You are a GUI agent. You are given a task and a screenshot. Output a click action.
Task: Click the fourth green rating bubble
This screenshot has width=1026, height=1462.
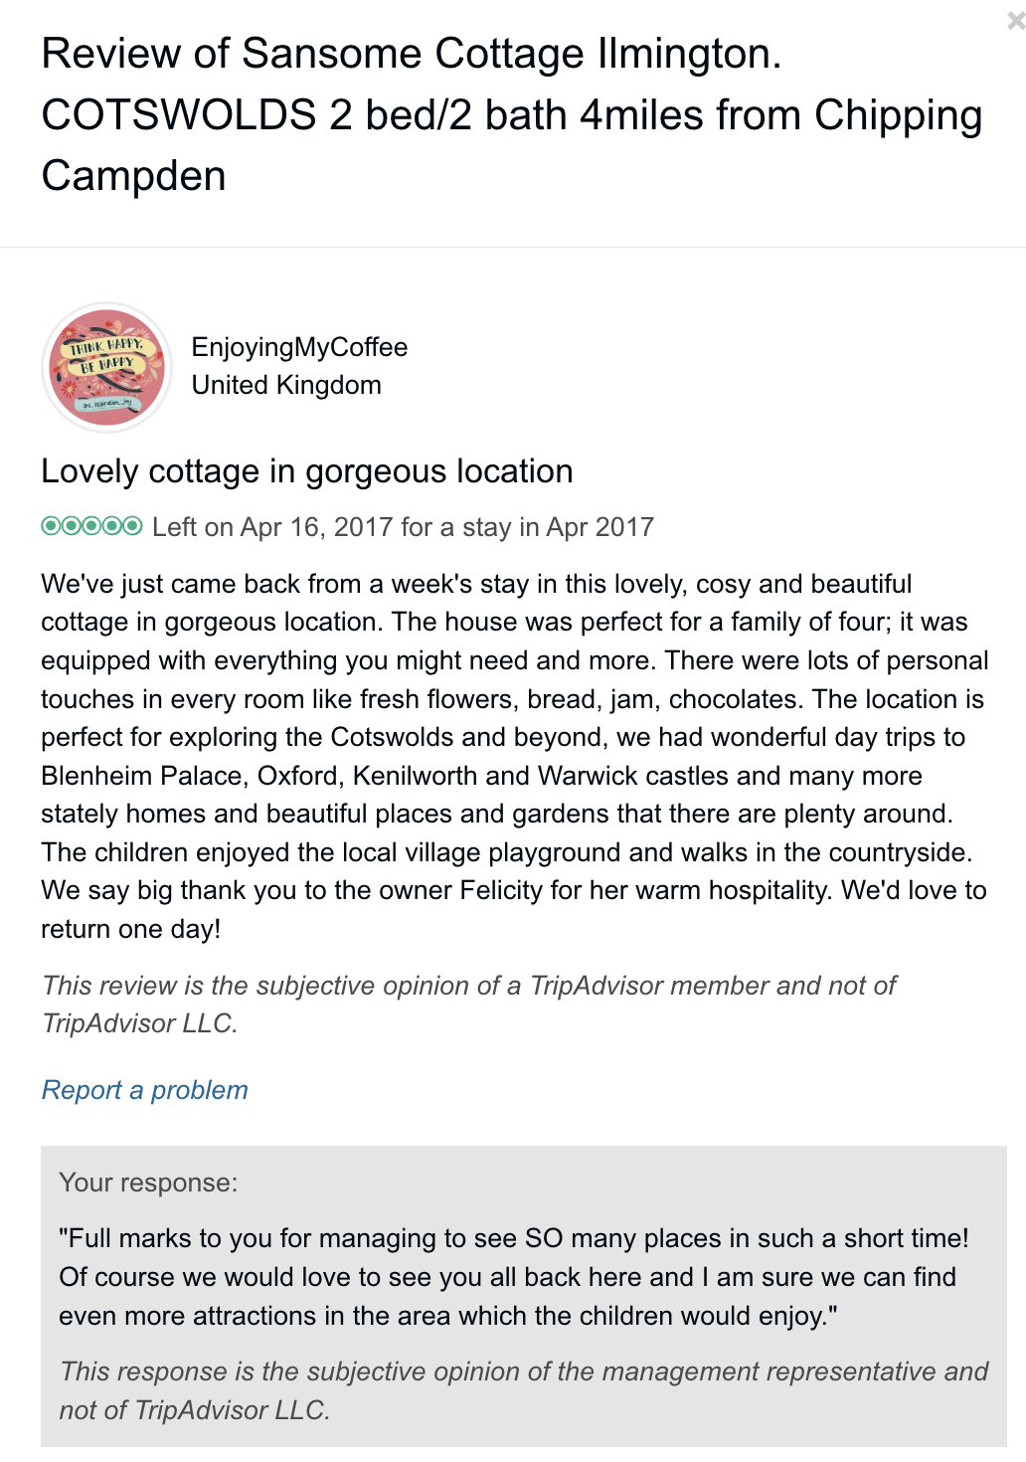click(112, 525)
